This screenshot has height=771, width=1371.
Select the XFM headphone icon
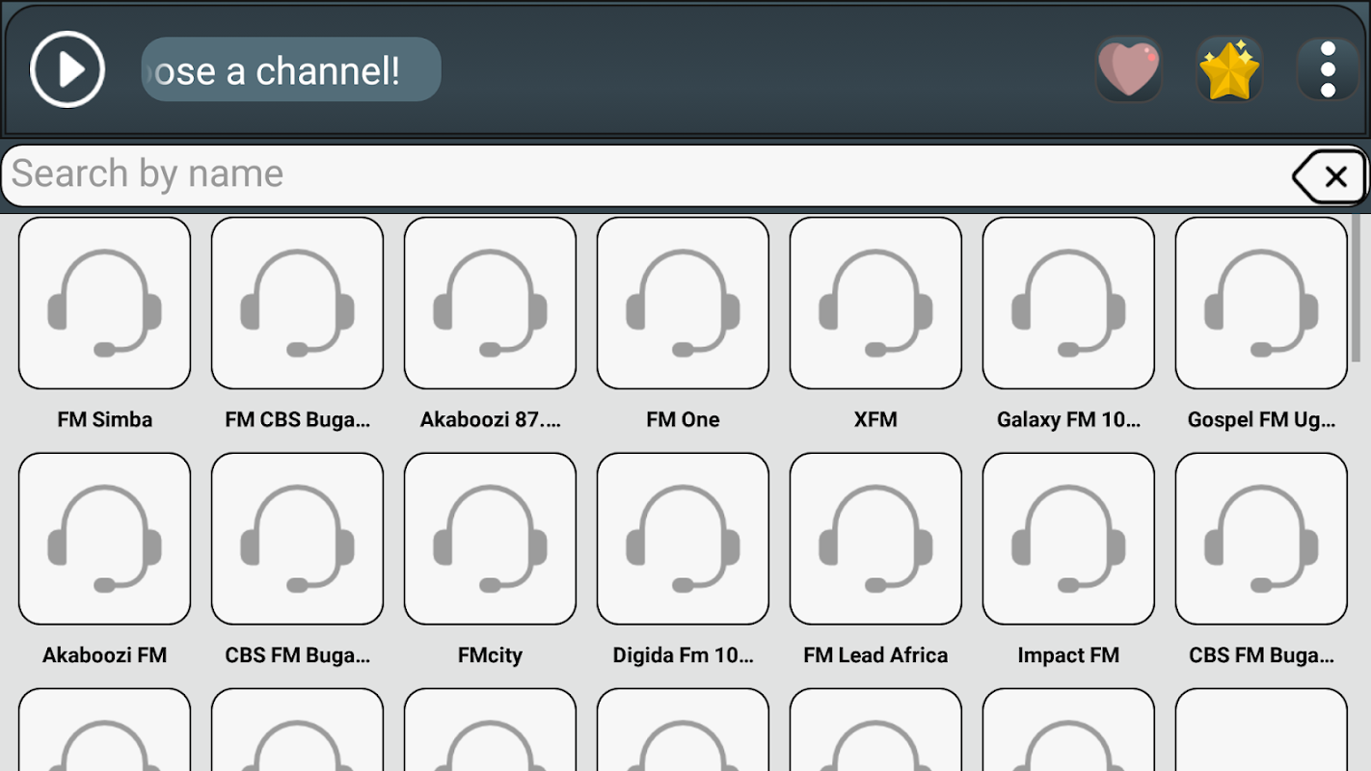point(876,304)
